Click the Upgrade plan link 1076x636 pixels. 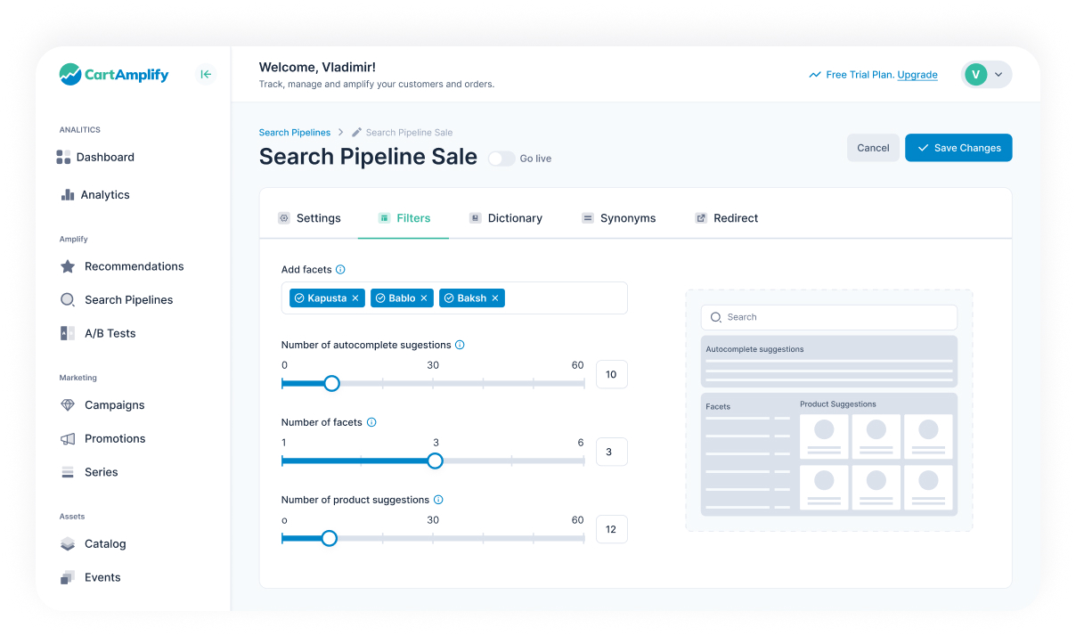tap(917, 75)
